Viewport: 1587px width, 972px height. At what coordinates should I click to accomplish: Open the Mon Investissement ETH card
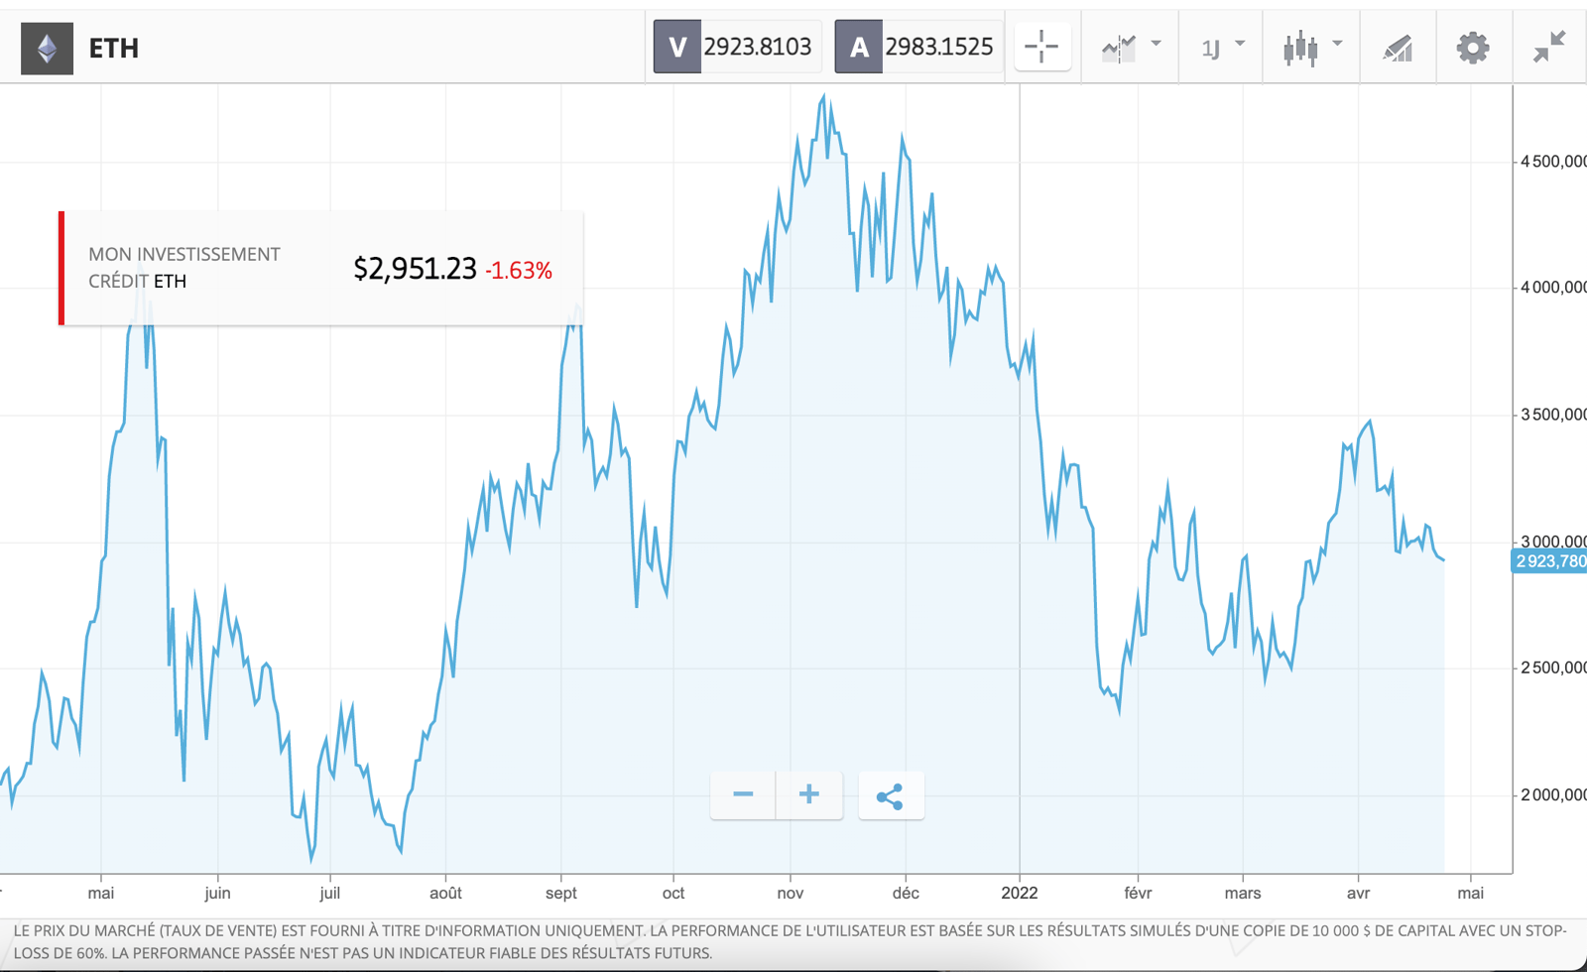[321, 268]
